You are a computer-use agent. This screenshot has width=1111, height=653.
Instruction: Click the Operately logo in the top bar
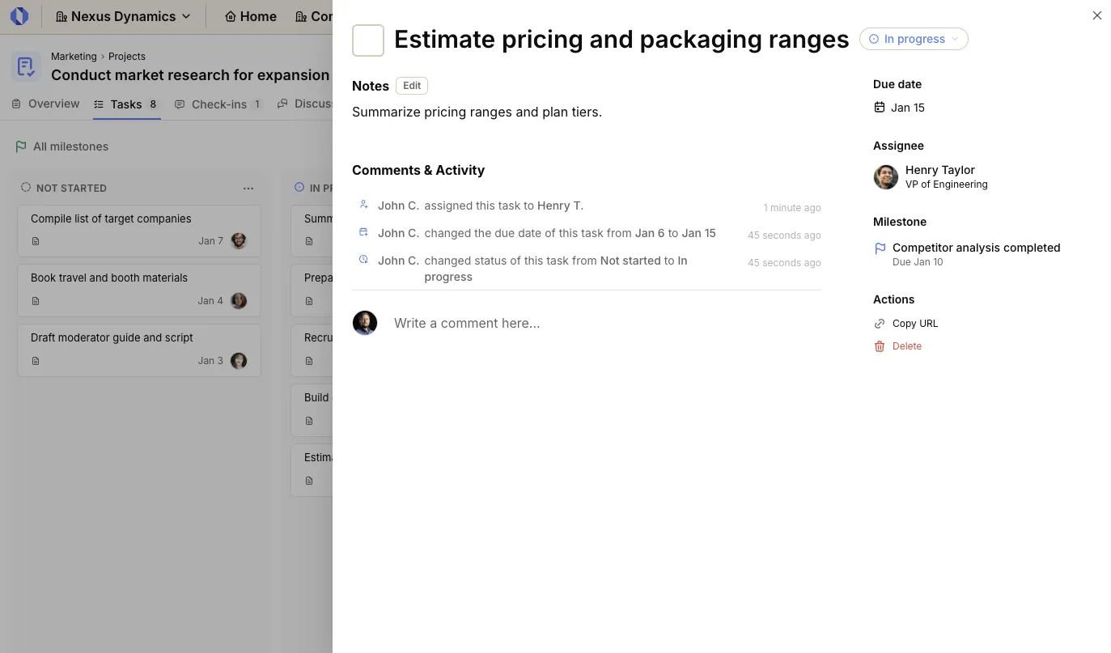click(19, 15)
